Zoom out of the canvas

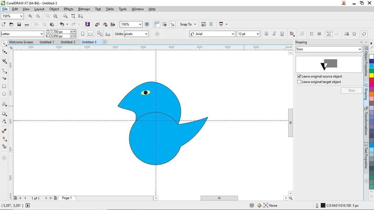tap(38, 16)
